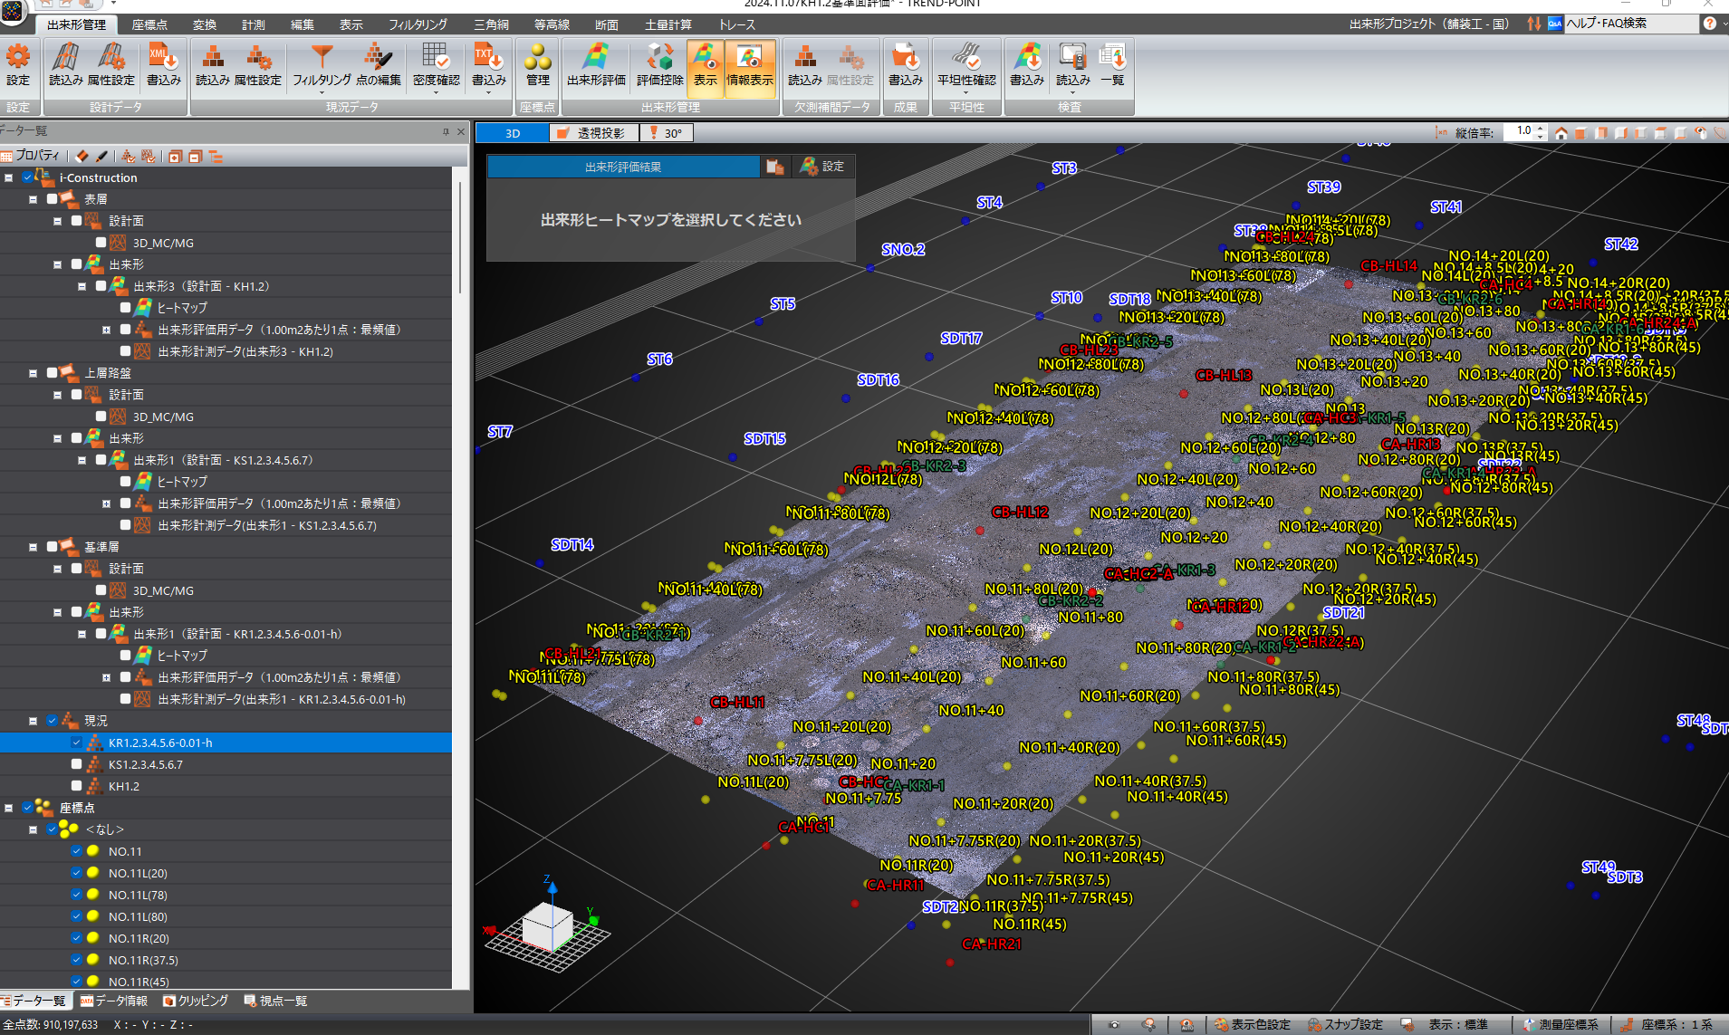
Task: Click 30° angle button
Action: [666, 133]
